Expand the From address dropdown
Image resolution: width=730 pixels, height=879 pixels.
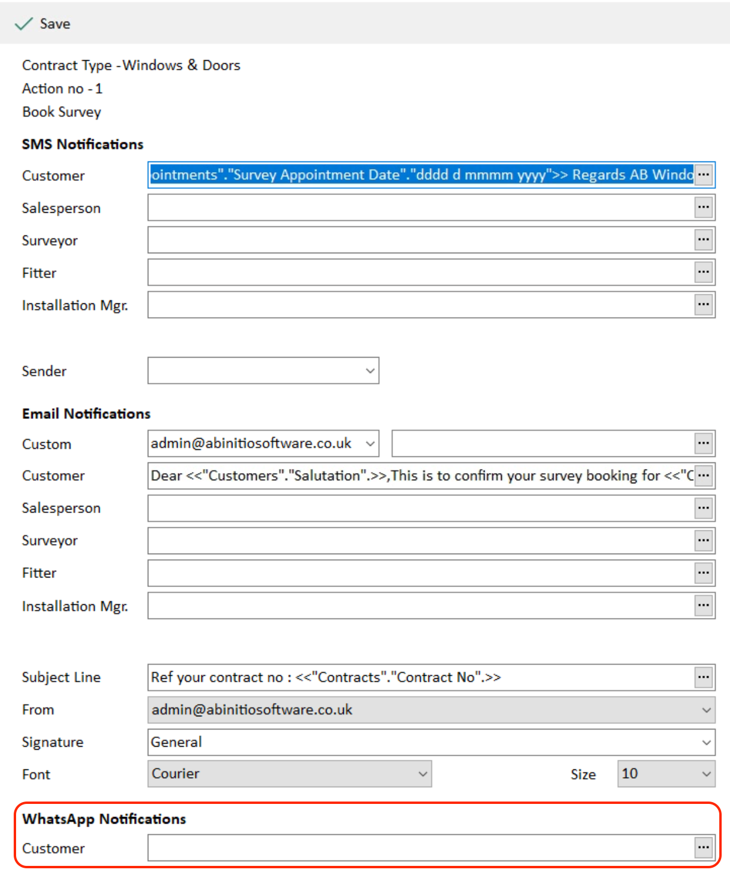[x=706, y=710]
